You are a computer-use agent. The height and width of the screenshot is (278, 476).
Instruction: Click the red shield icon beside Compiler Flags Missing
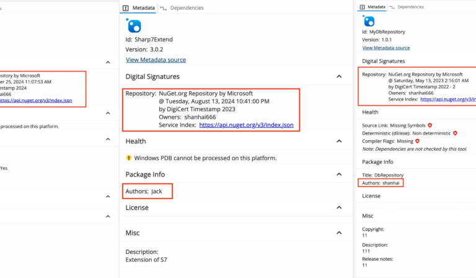click(x=417, y=141)
